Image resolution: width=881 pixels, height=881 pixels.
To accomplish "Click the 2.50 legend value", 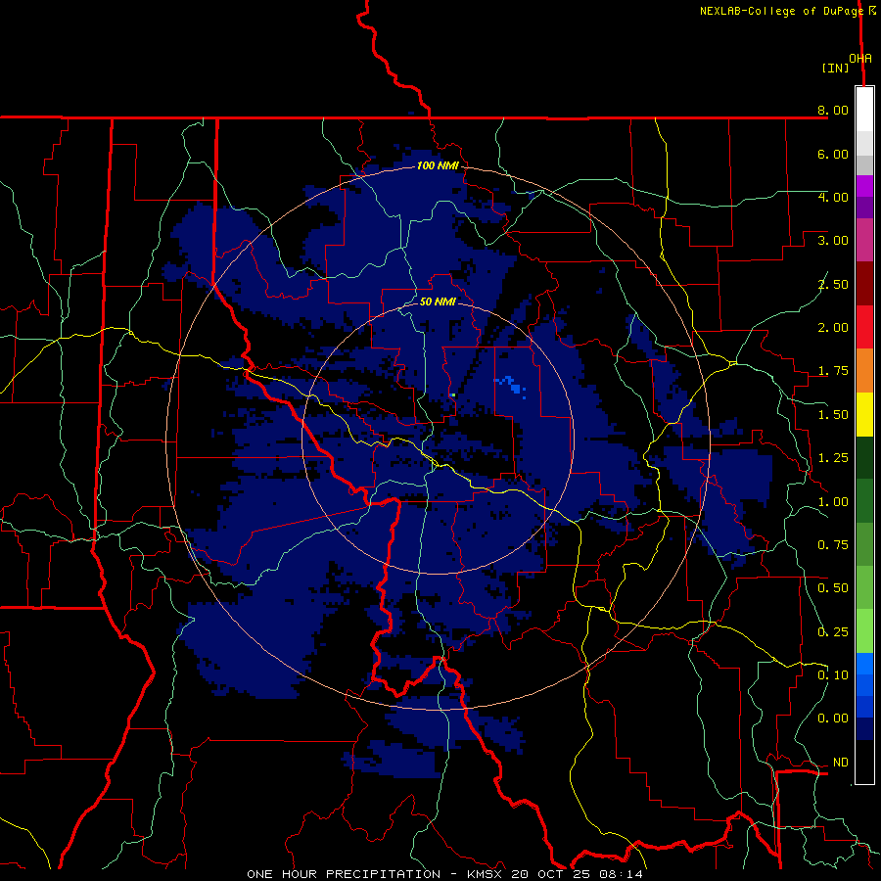I will pos(833,284).
